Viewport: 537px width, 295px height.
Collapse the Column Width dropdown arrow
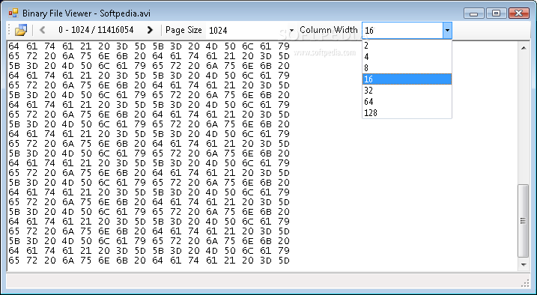[x=447, y=31]
